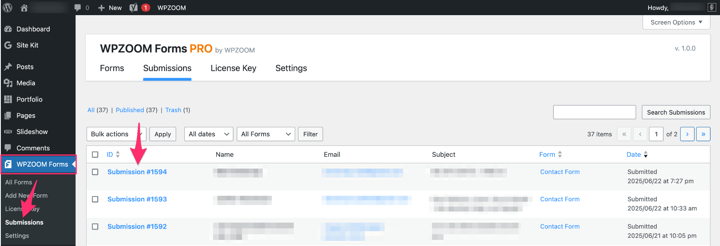
Task: Click the Dashboard gauge icon
Action: point(8,29)
